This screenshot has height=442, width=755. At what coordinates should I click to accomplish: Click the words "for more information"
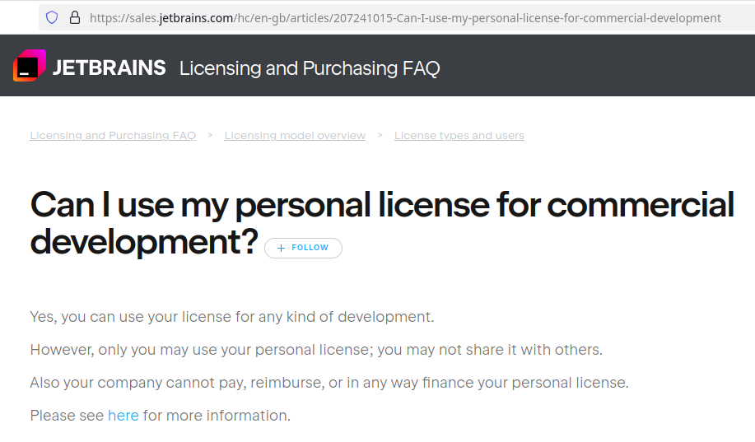[x=217, y=416]
